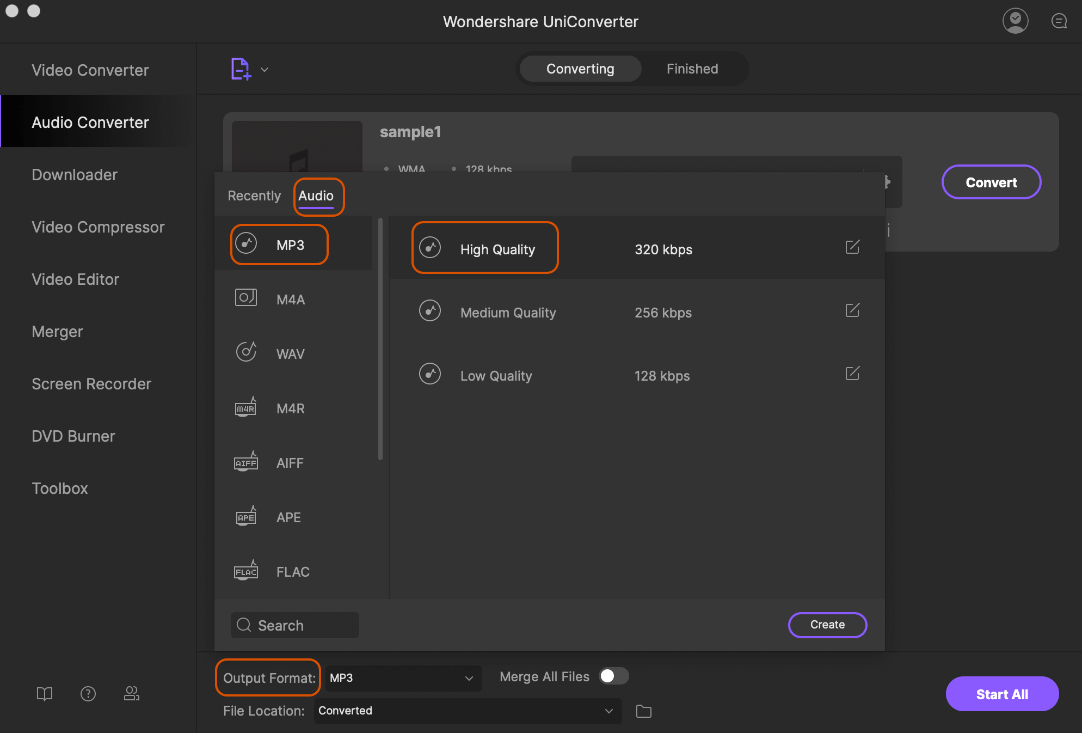Select AIFF format icon
The height and width of the screenshot is (733, 1082).
[245, 462]
